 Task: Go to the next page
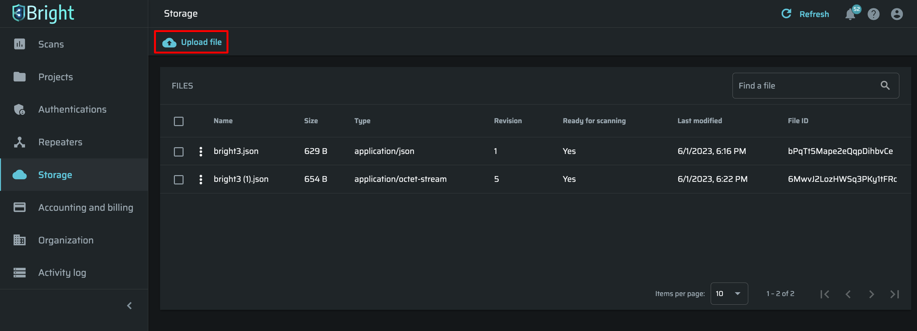(871, 294)
